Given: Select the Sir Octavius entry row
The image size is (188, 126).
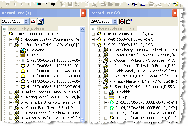Looking at the screenshot, I should pos(143,76).
